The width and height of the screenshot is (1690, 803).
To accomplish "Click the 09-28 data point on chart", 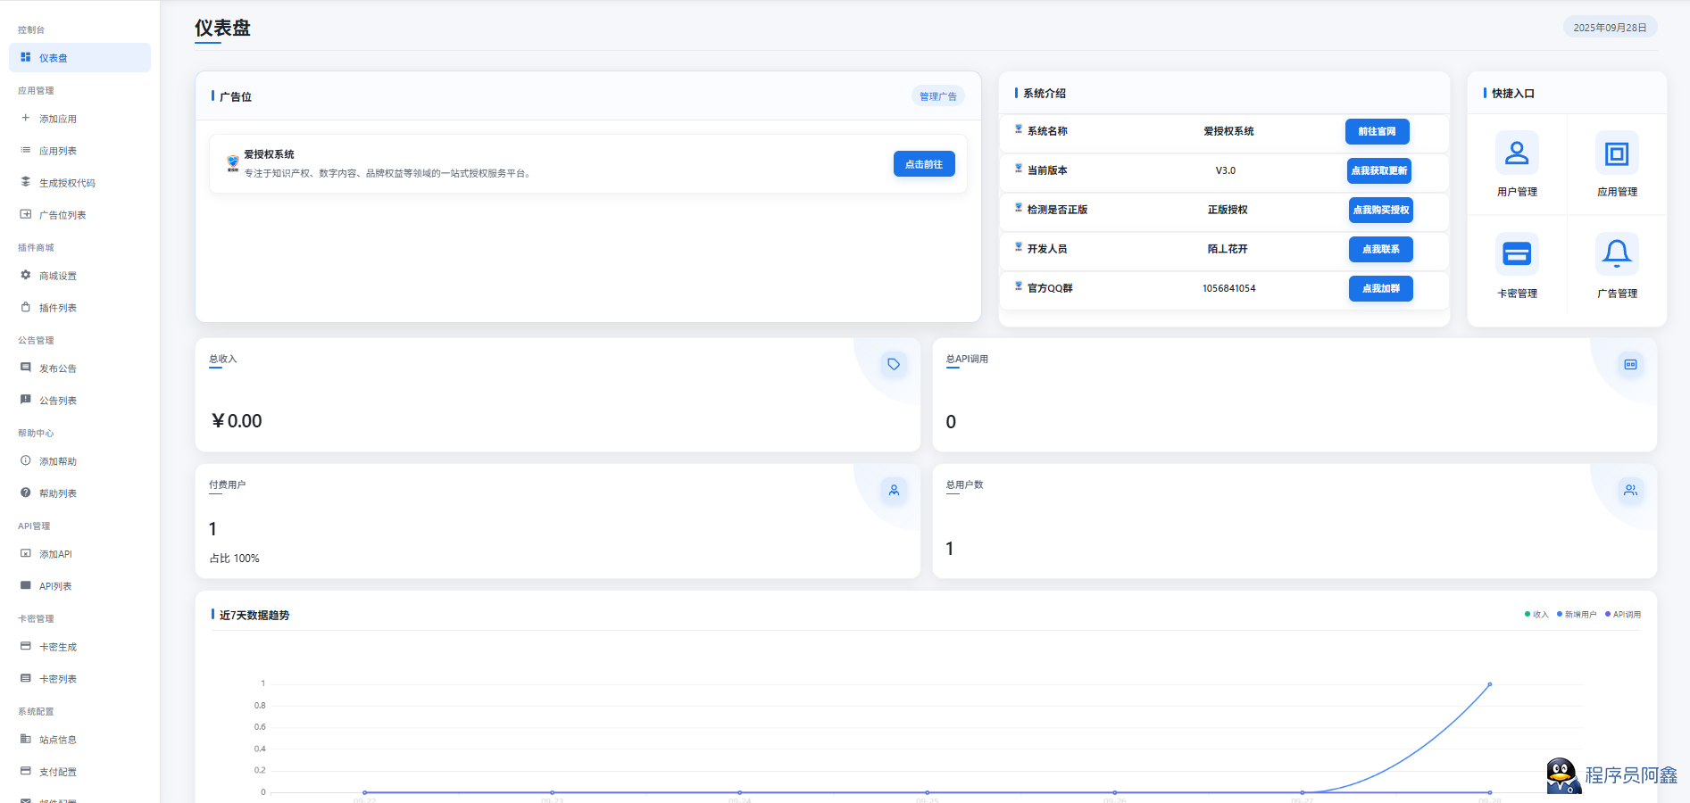I will (x=1489, y=684).
